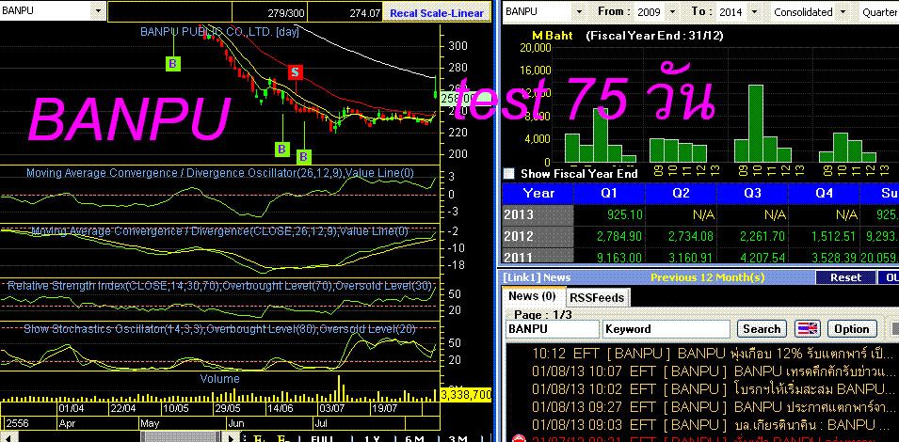Screen dimensions: 899x442
Task: Click the Volume pane title
Action: click(x=219, y=378)
